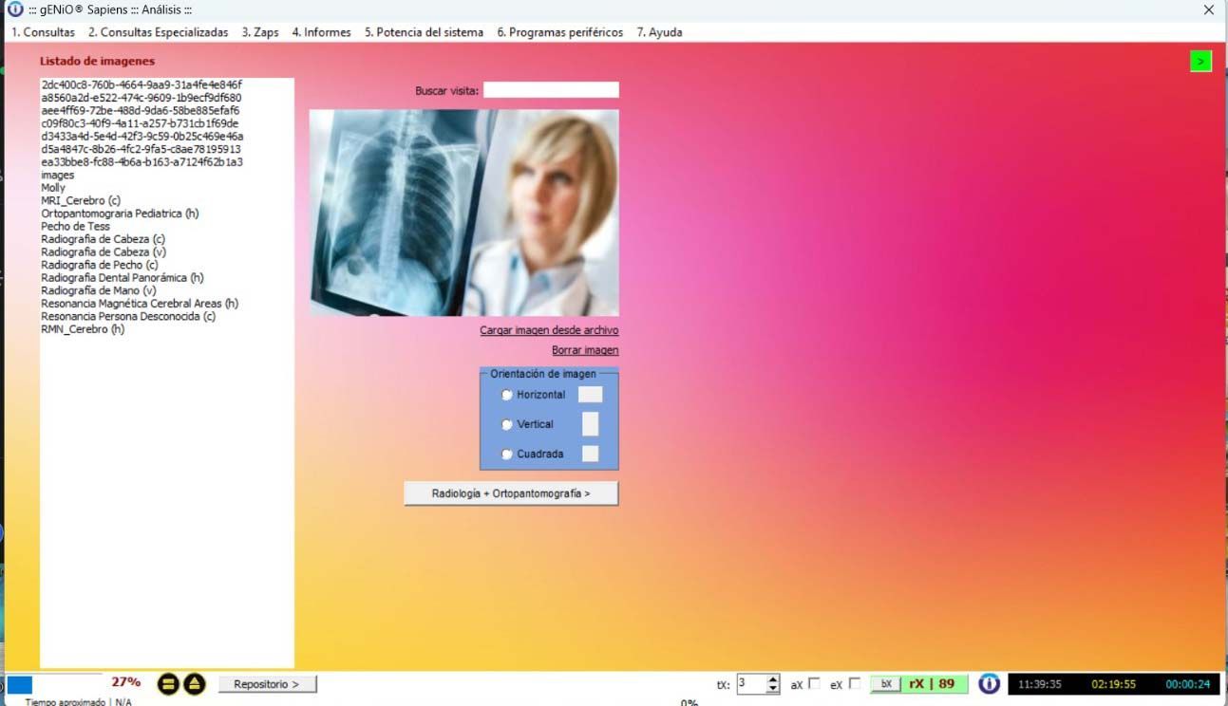Image resolution: width=1228 pixels, height=706 pixels.
Task: Select the Horizontal orientation radio button
Action: [507, 395]
